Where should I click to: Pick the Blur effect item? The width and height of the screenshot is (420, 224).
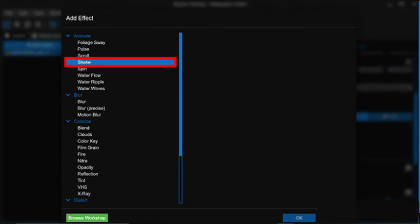pyautogui.click(x=82, y=102)
